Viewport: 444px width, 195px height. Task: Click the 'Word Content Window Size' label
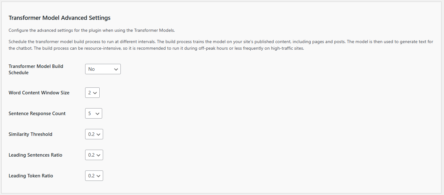tap(39, 93)
